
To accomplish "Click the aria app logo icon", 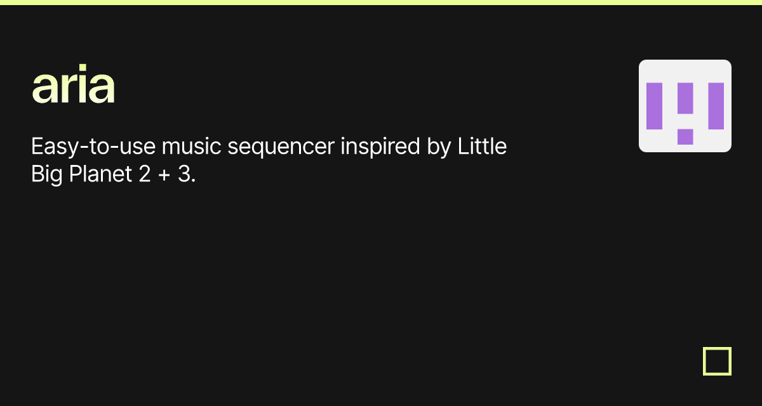I will (x=685, y=106).
